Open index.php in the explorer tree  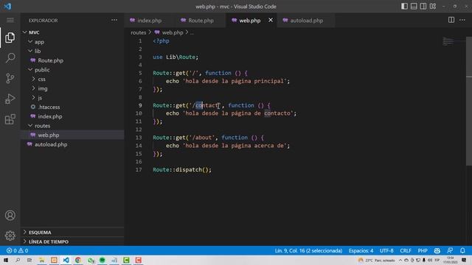[x=72, y=116]
